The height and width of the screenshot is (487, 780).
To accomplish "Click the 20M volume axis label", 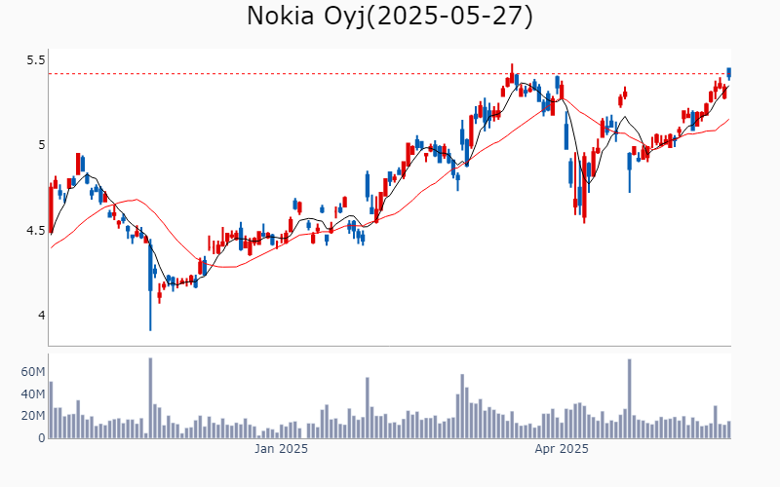I will [x=33, y=416].
